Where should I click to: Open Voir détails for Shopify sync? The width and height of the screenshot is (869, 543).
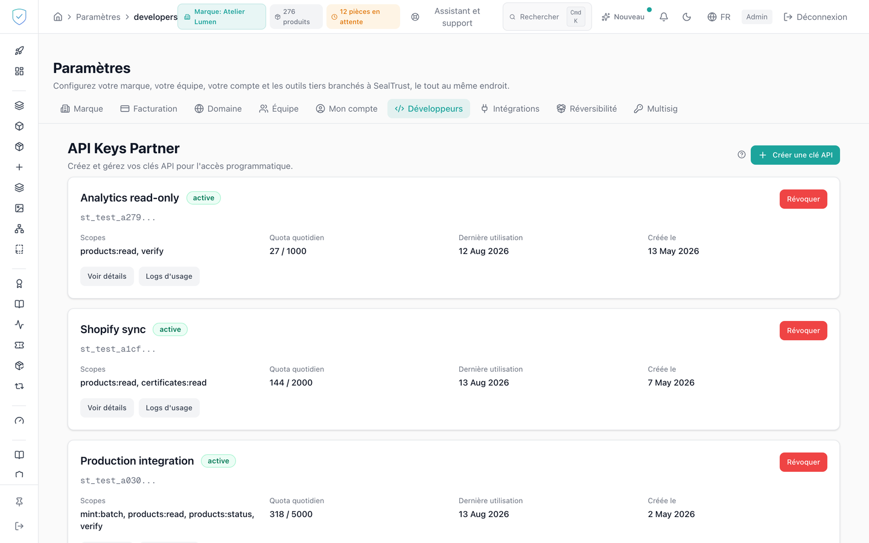[107, 408]
